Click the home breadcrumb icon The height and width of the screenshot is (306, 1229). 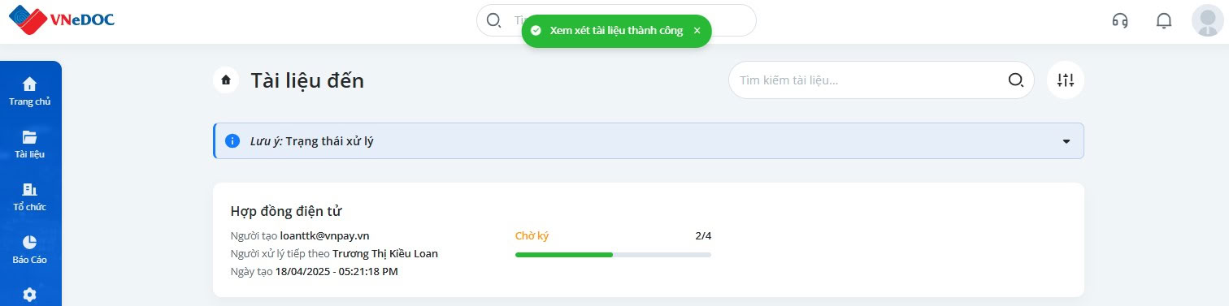pos(226,80)
